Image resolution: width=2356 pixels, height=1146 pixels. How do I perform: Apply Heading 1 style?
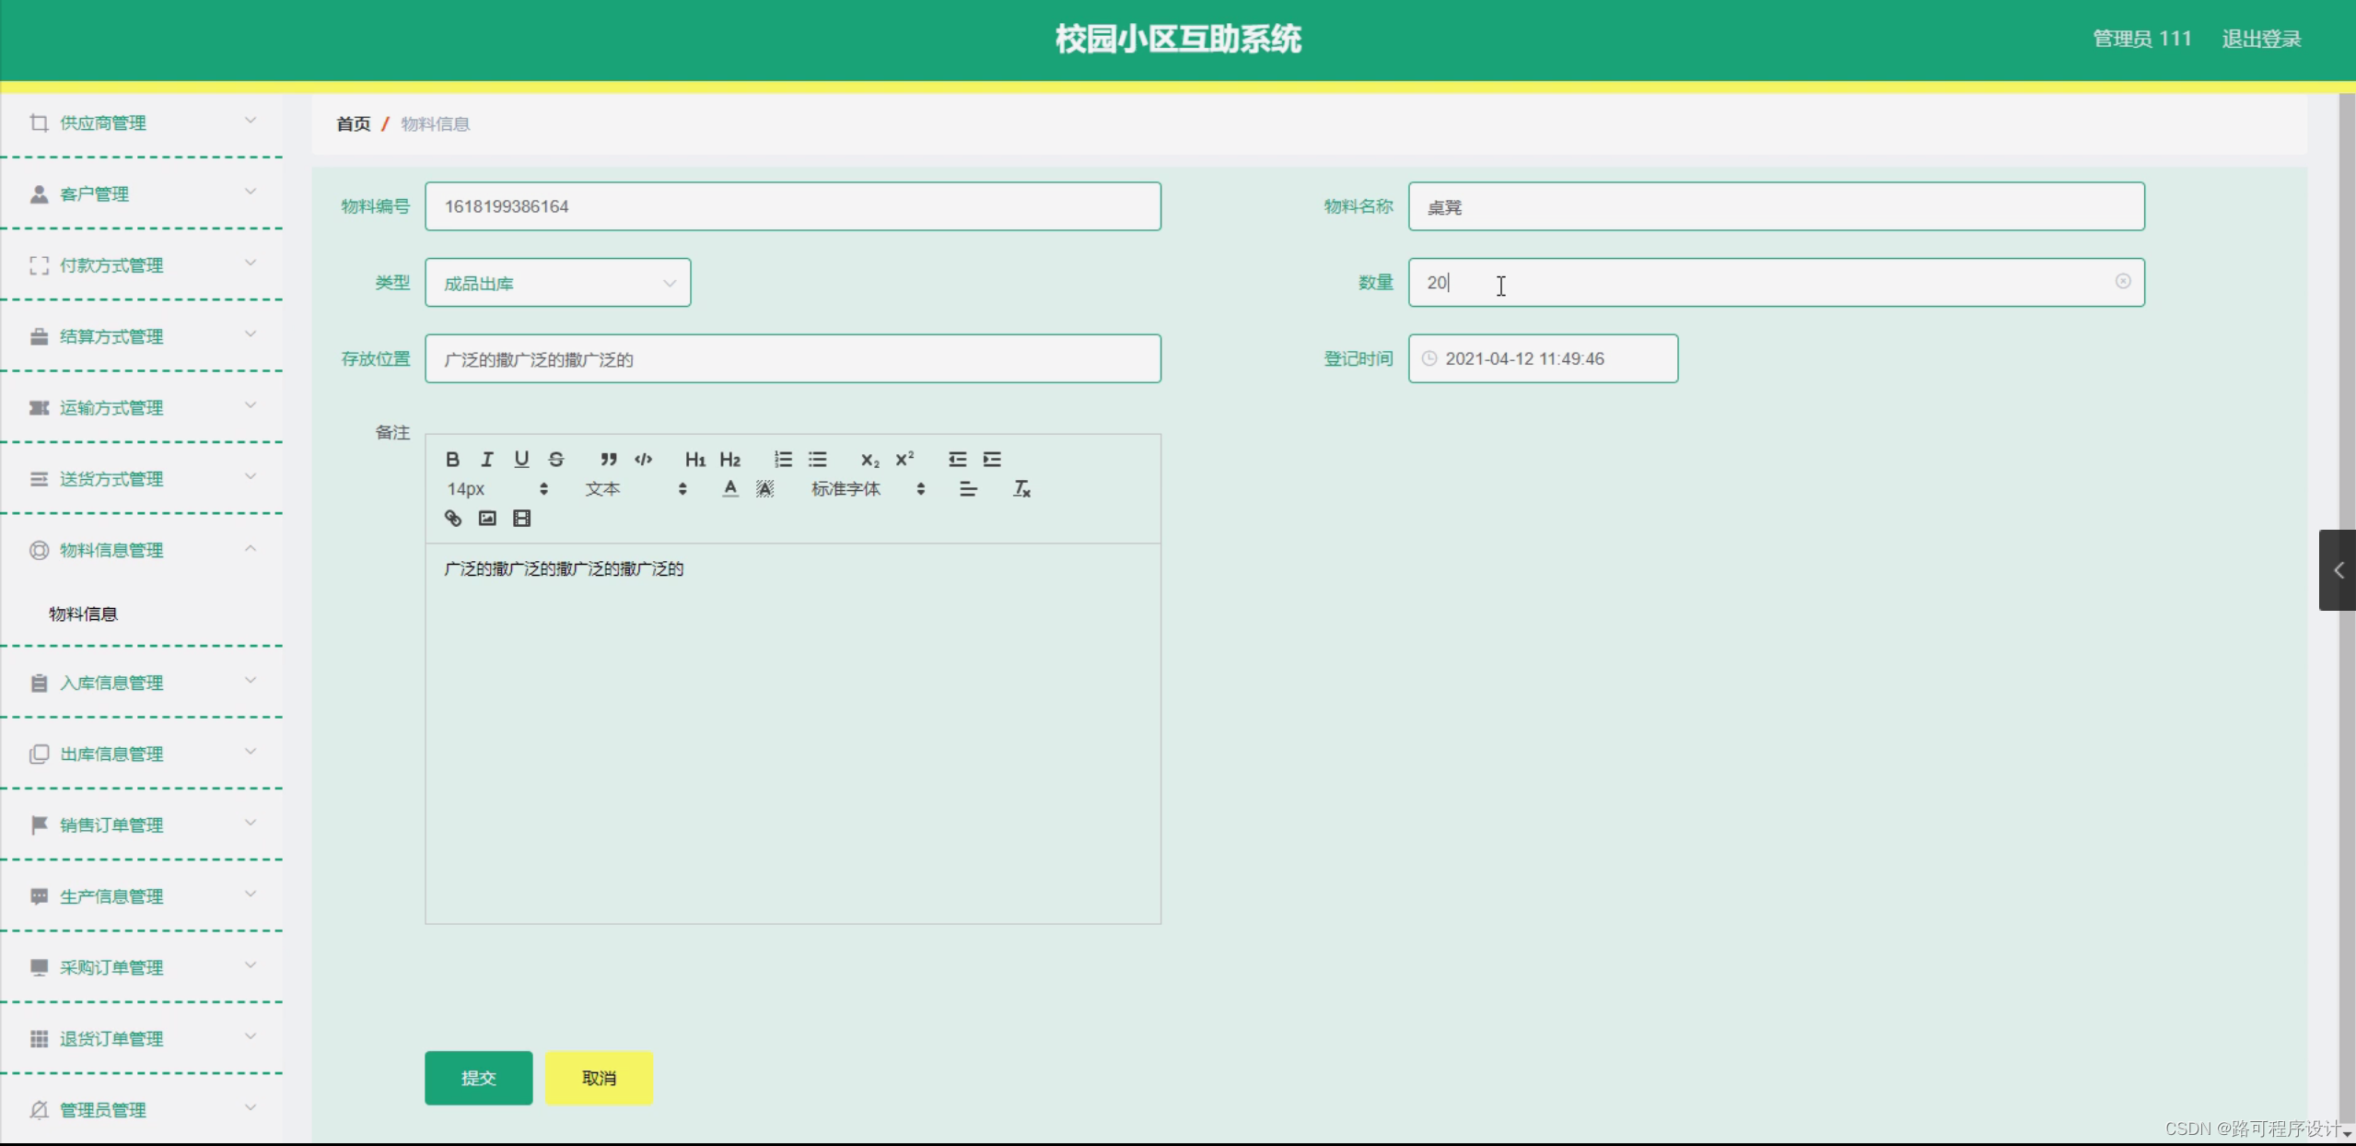point(694,459)
